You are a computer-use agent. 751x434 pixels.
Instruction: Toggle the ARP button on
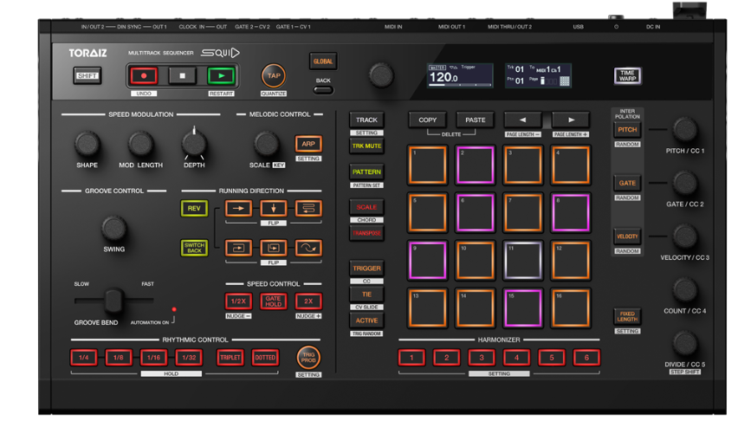click(x=308, y=144)
